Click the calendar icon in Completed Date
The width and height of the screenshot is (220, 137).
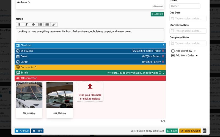(172, 43)
